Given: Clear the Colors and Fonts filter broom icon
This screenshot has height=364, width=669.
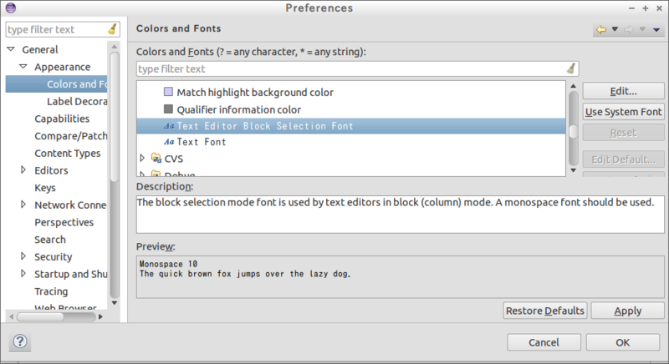Looking at the screenshot, I should pos(571,68).
